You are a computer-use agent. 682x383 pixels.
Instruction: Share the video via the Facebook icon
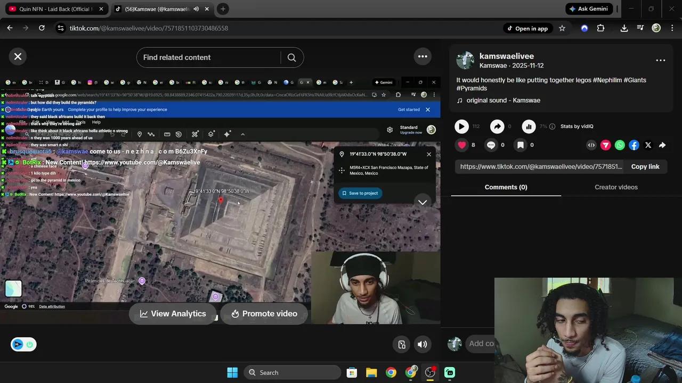634,145
